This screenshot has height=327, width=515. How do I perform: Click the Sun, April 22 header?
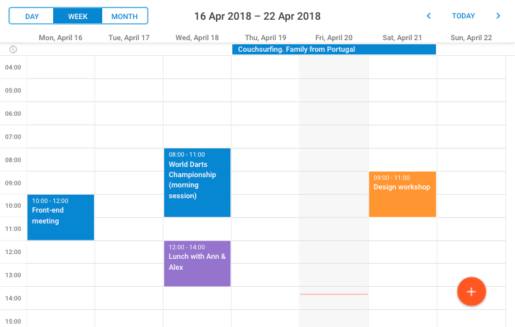[471, 37]
